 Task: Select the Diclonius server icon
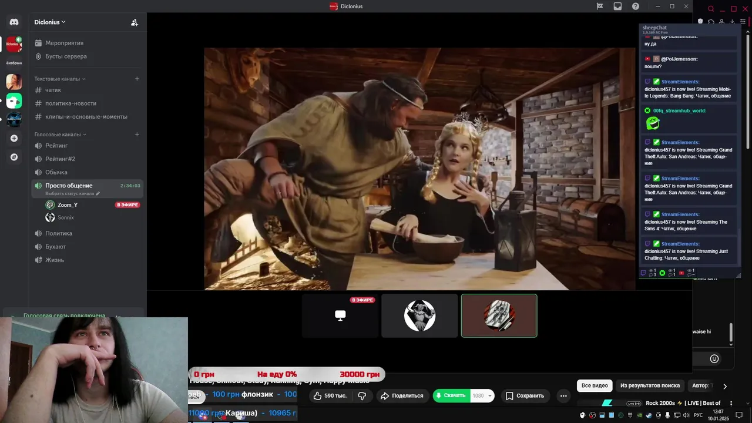pyautogui.click(x=14, y=44)
